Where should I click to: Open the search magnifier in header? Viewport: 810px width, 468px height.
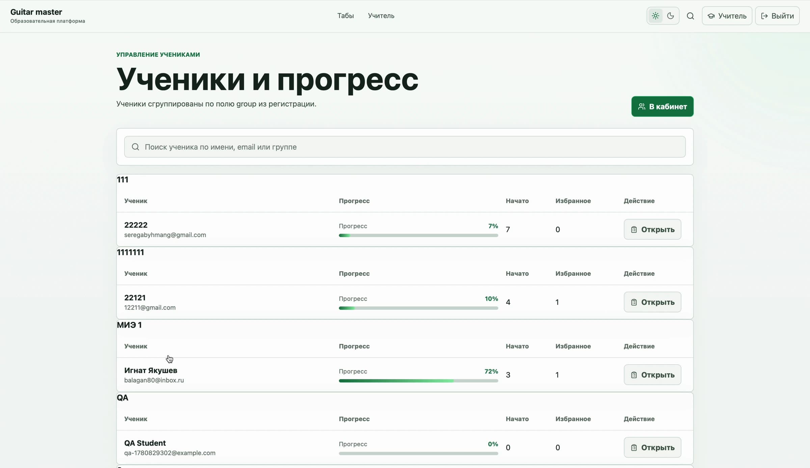click(x=691, y=16)
